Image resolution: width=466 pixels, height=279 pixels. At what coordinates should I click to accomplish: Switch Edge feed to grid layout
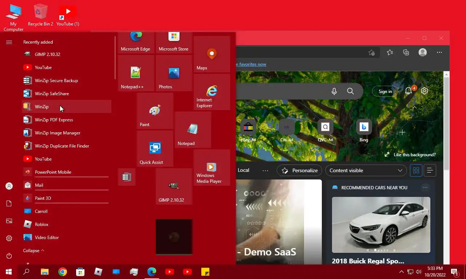coord(416,170)
